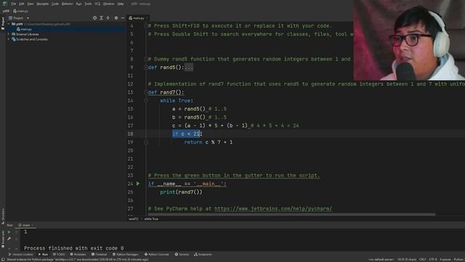Screen dimensions: 465x262
Task: Click the Select Opened File target icon
Action: (x=94, y=18)
